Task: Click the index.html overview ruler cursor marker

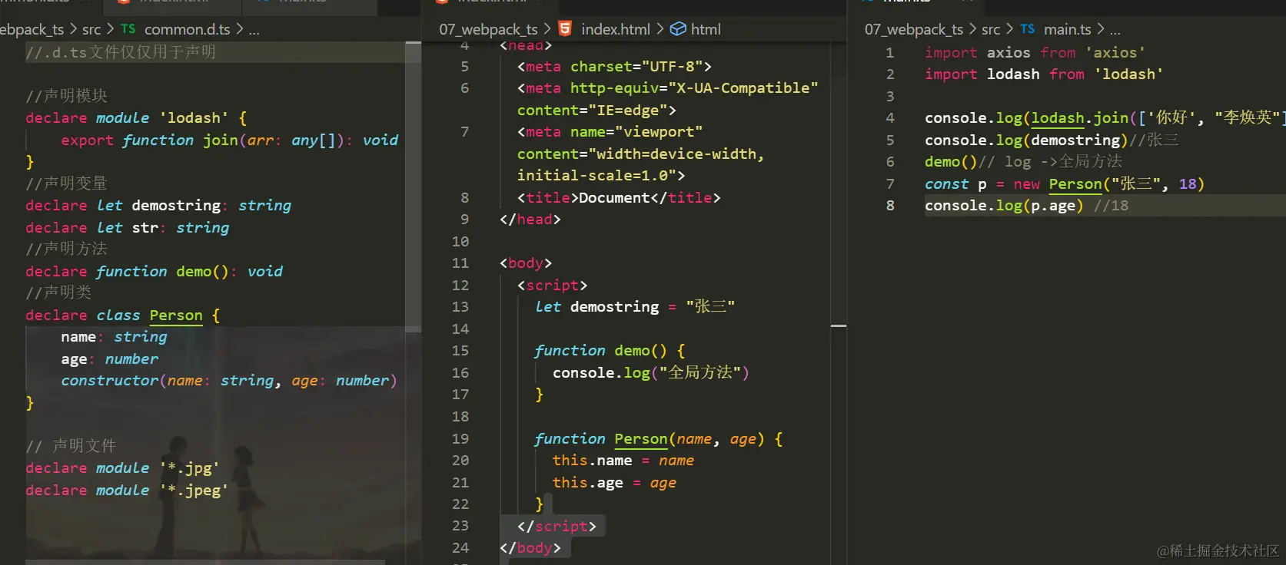Action: coord(839,326)
